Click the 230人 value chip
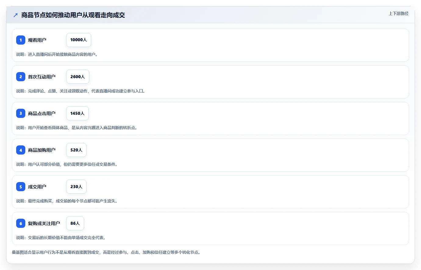 (x=76, y=187)
